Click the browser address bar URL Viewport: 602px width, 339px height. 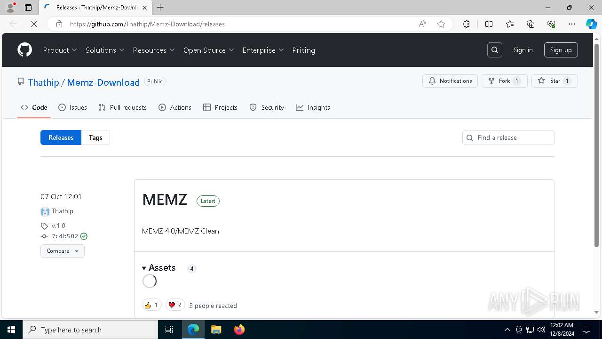pos(147,24)
